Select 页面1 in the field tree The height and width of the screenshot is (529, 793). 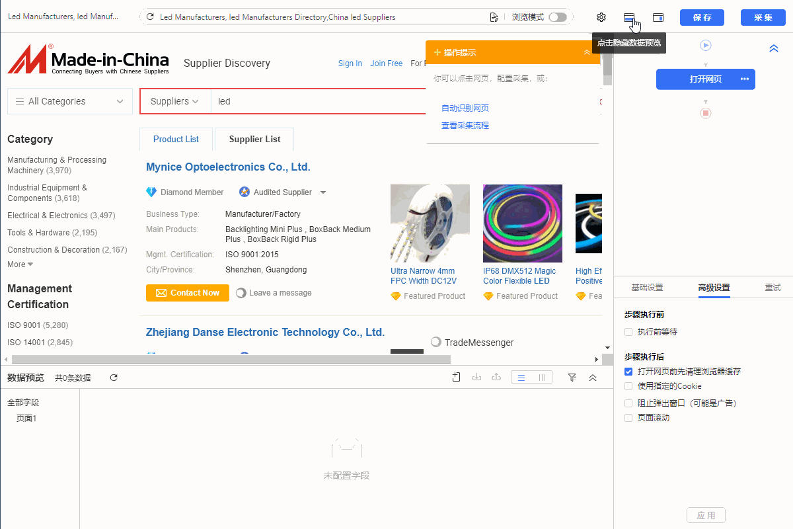coord(26,419)
